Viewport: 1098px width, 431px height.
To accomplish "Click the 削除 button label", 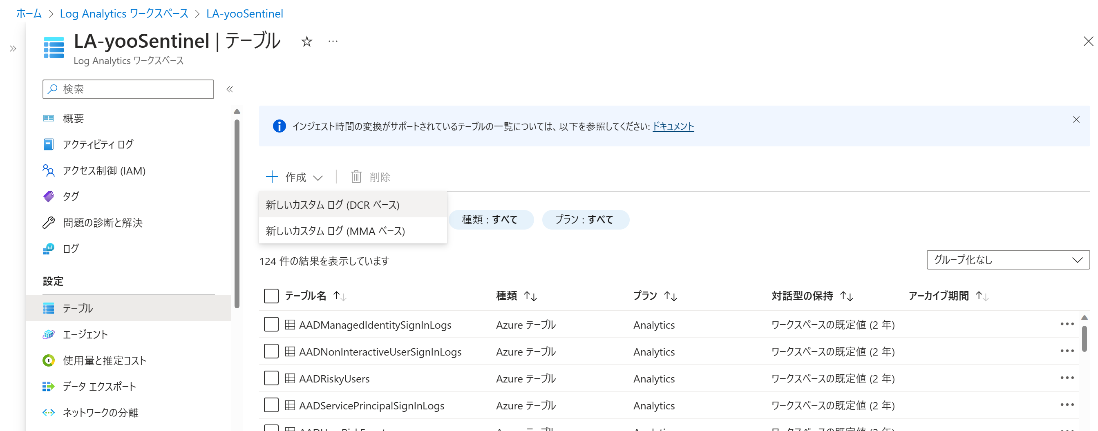I will point(380,177).
